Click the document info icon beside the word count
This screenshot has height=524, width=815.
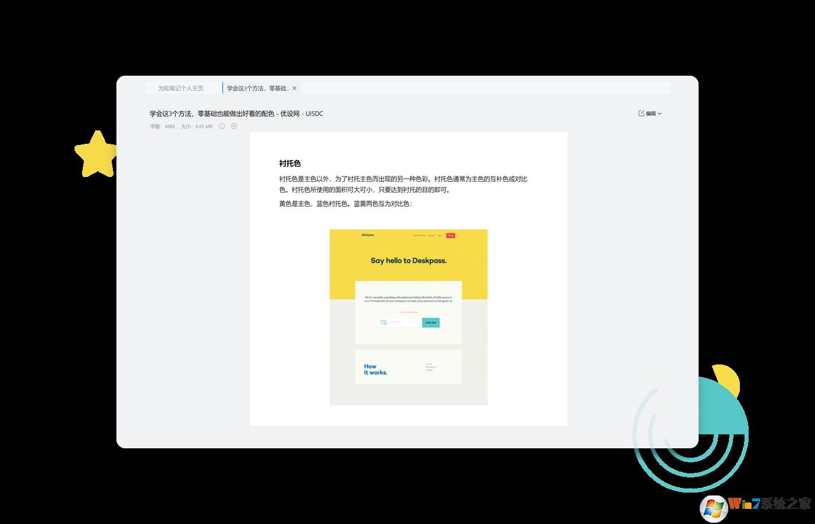coord(222,126)
